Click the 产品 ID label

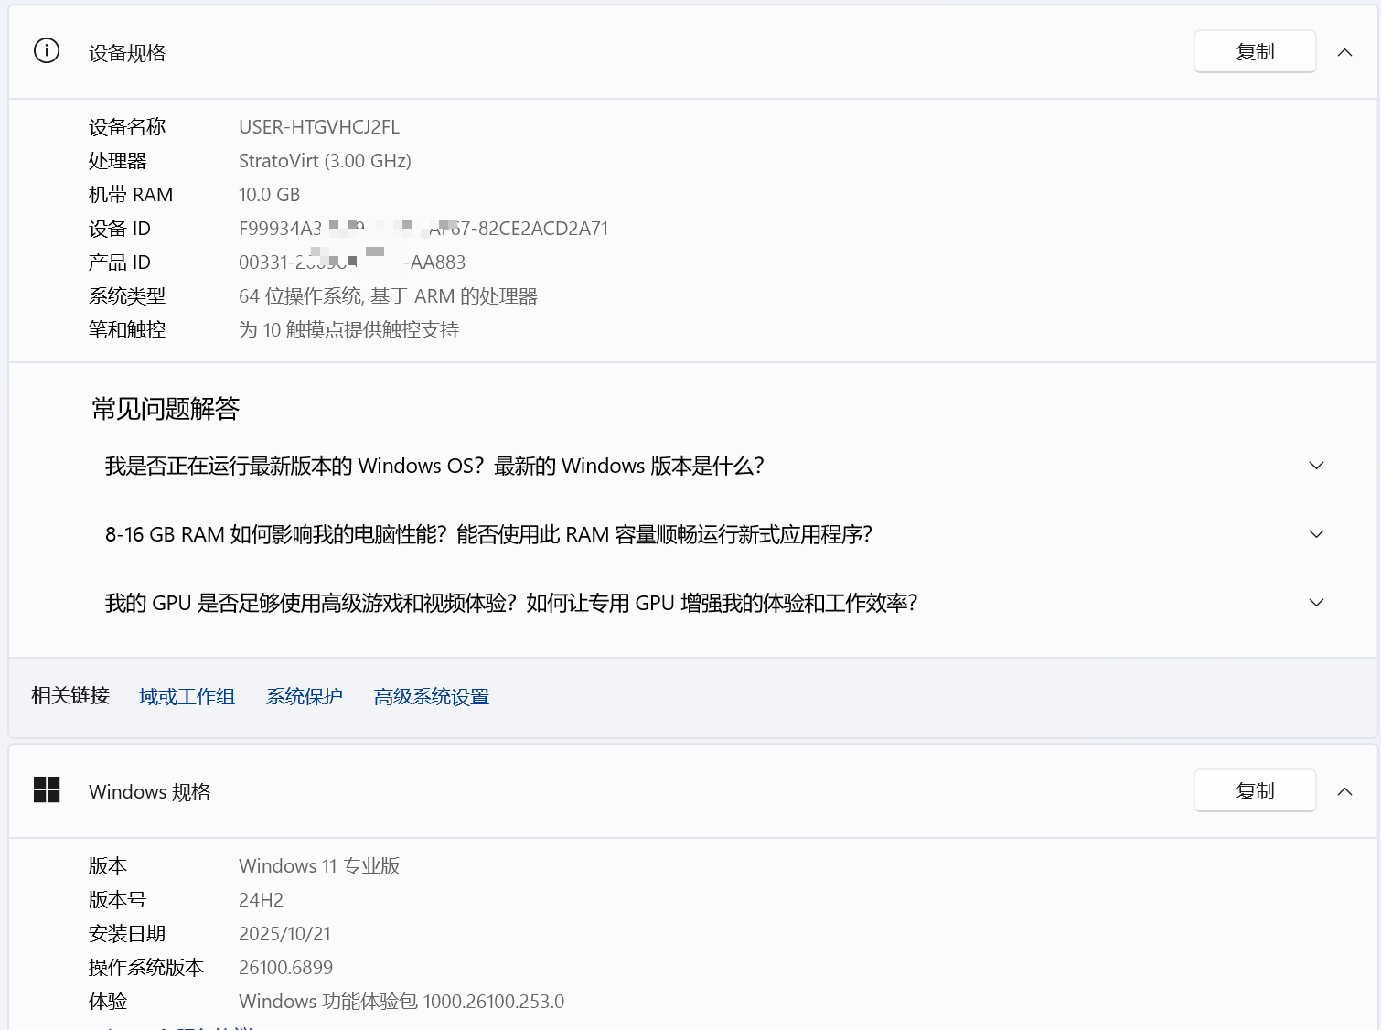[120, 263]
